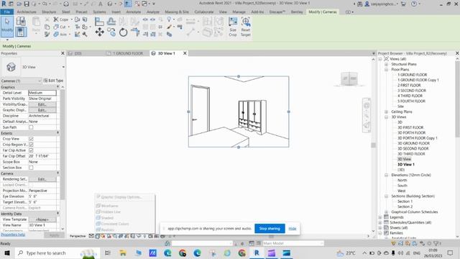Screen dimensions: 460x259
Task: Click the Trim/Extend to Corner icon
Action: tap(135, 32)
